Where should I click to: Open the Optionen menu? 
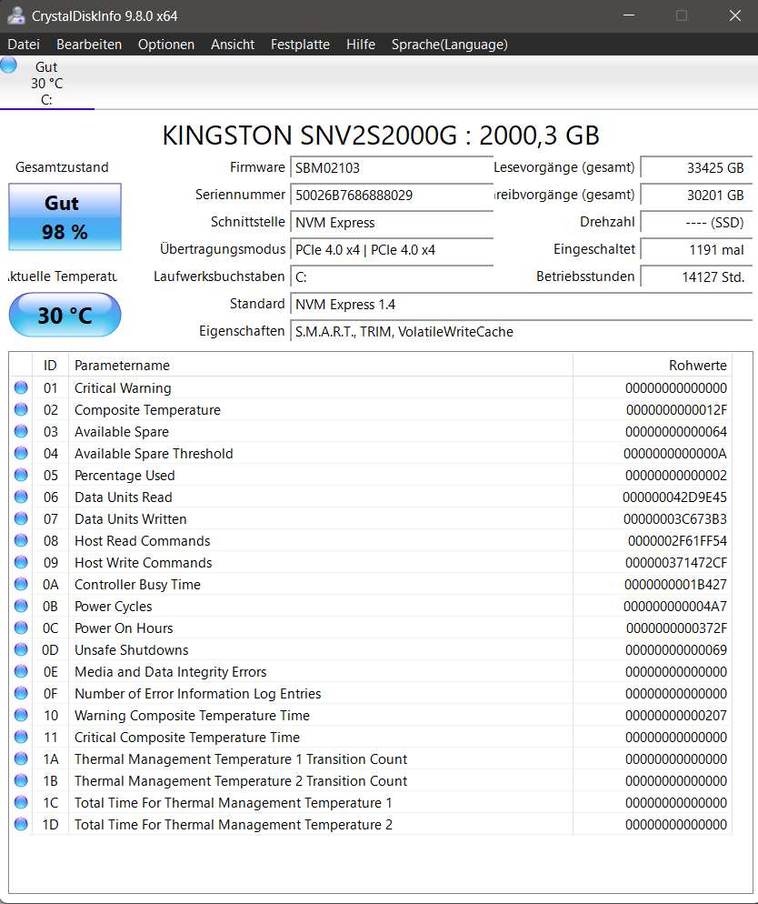(x=166, y=45)
